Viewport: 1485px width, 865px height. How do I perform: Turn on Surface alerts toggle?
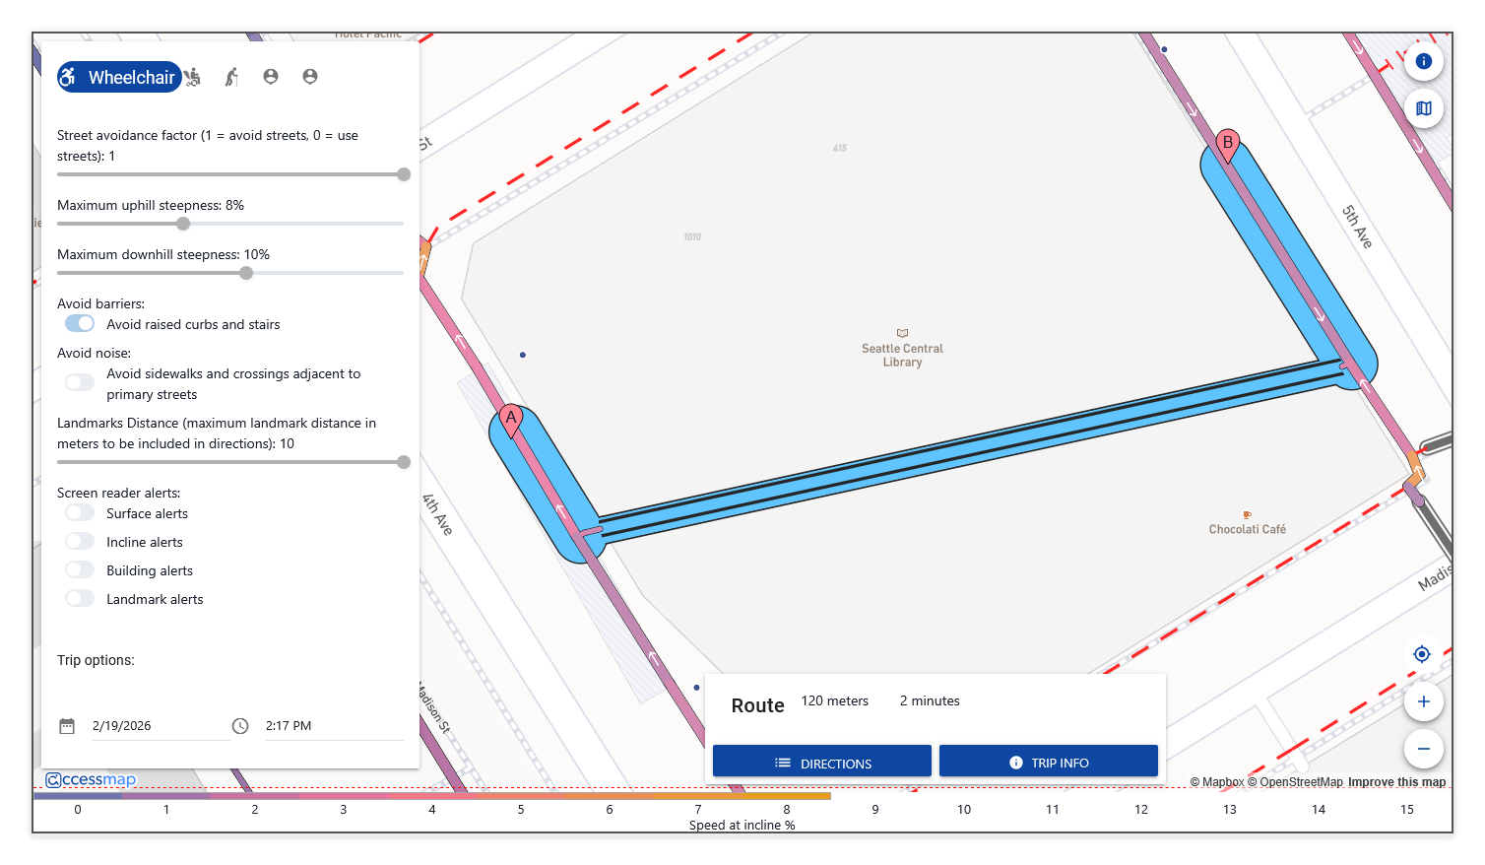point(80,513)
